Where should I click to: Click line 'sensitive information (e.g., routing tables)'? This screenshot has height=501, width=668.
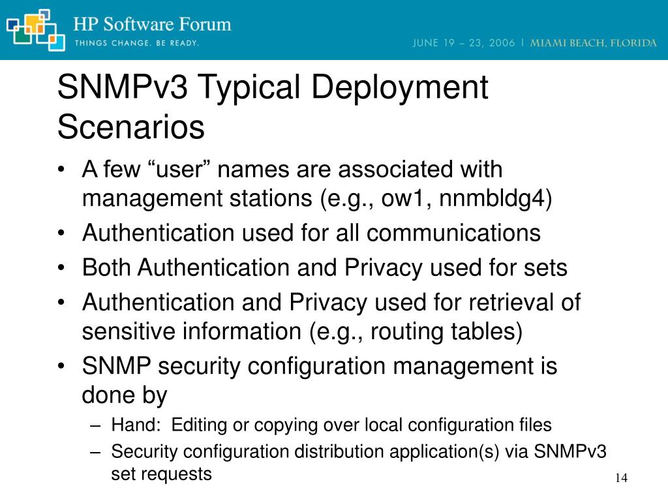click(302, 332)
